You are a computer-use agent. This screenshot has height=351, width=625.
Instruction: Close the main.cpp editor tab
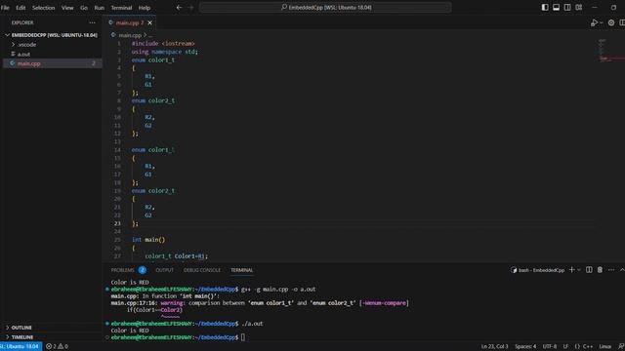(149, 22)
